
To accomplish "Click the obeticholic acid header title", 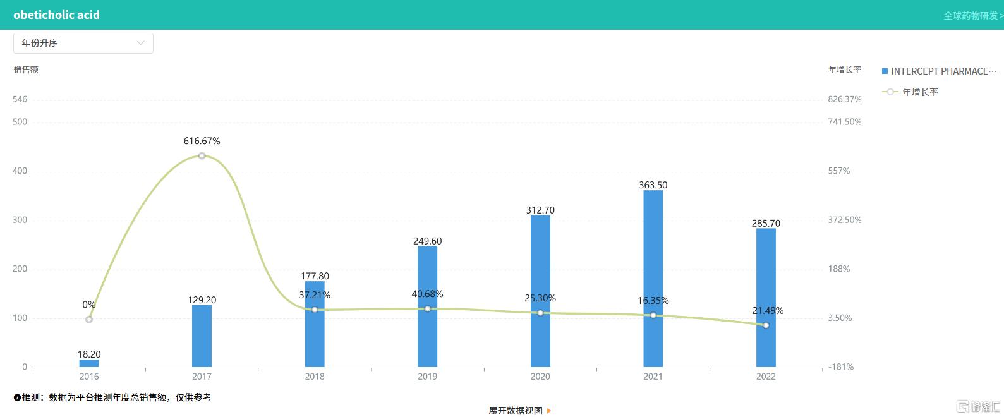I will [x=56, y=15].
